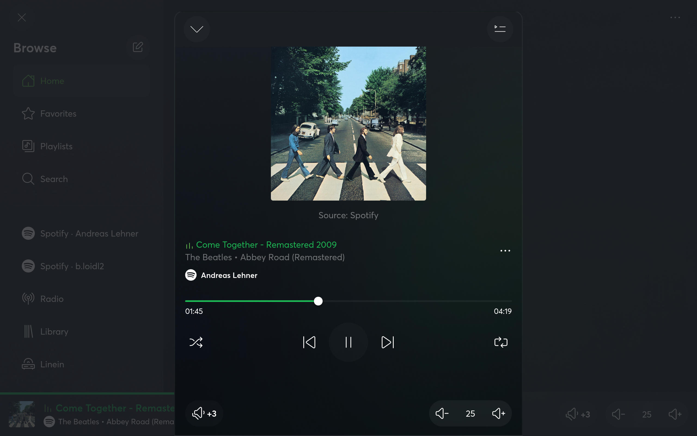The height and width of the screenshot is (436, 697).
Task: Skip to the previous track
Action: pos(309,342)
